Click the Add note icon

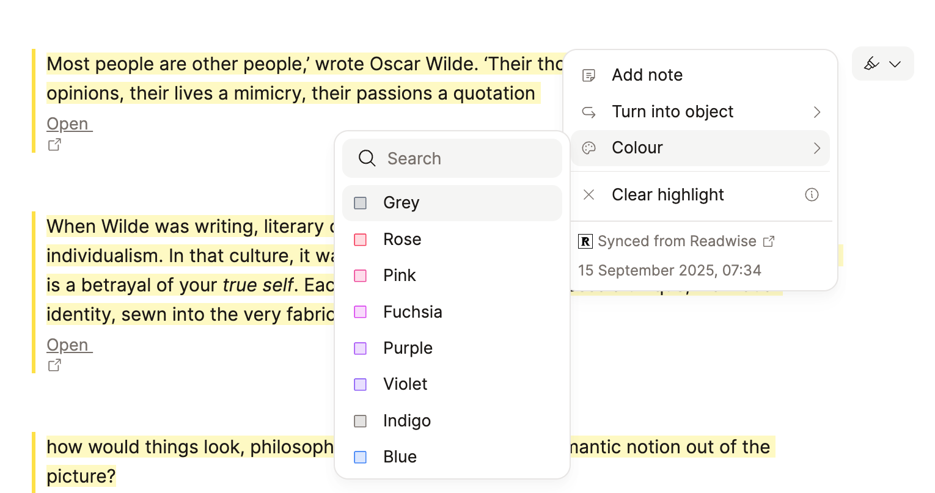click(x=589, y=75)
